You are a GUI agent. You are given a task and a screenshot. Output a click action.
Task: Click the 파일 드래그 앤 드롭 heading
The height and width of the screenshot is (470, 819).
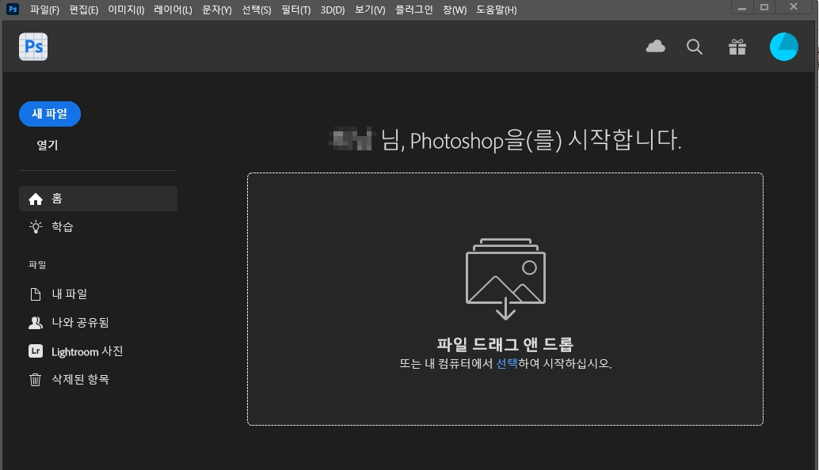click(x=505, y=344)
